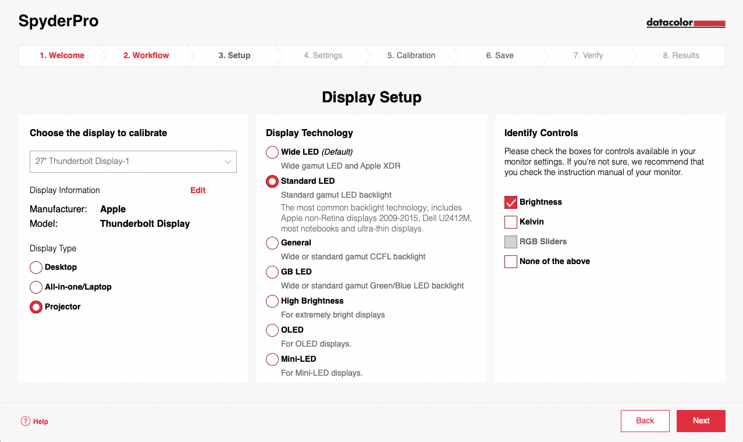
Task: Click the Back button
Action: click(645, 421)
